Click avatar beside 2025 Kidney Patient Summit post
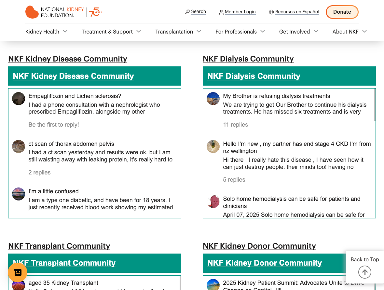 [x=213, y=284]
